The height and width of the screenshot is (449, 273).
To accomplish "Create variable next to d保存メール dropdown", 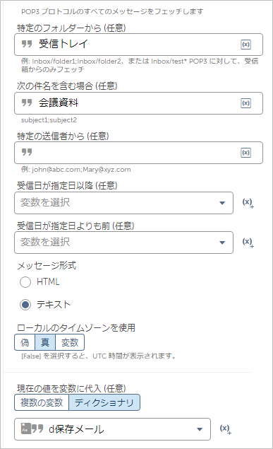I will pyautogui.click(x=225, y=429).
